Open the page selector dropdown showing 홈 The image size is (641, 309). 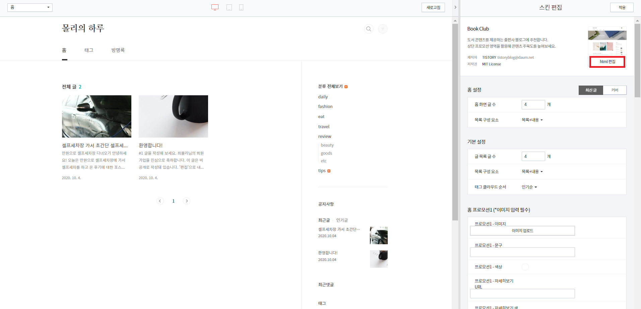point(30,7)
